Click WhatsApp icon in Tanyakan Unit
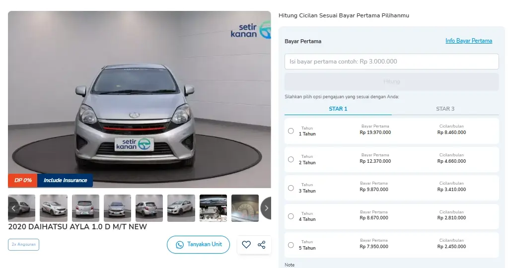This screenshot has height=268, width=508. coord(179,245)
